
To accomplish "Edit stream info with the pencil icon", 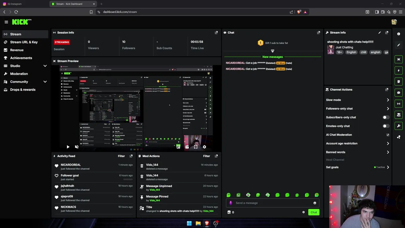I will point(379,33).
